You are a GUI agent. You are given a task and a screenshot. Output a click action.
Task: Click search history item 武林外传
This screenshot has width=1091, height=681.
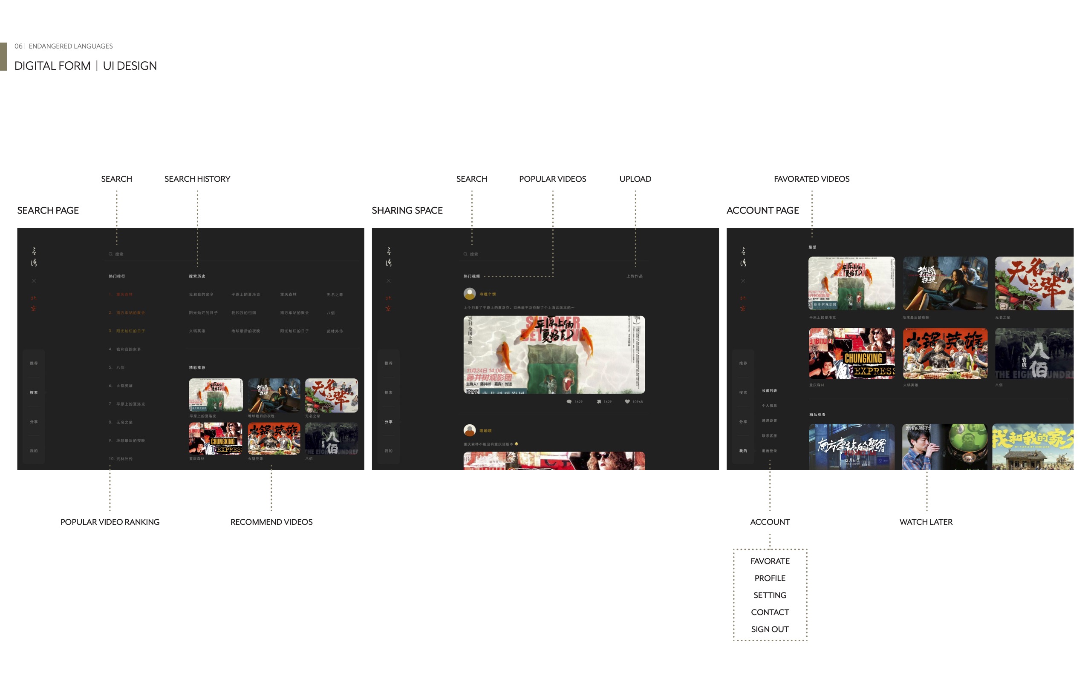pyautogui.click(x=335, y=331)
